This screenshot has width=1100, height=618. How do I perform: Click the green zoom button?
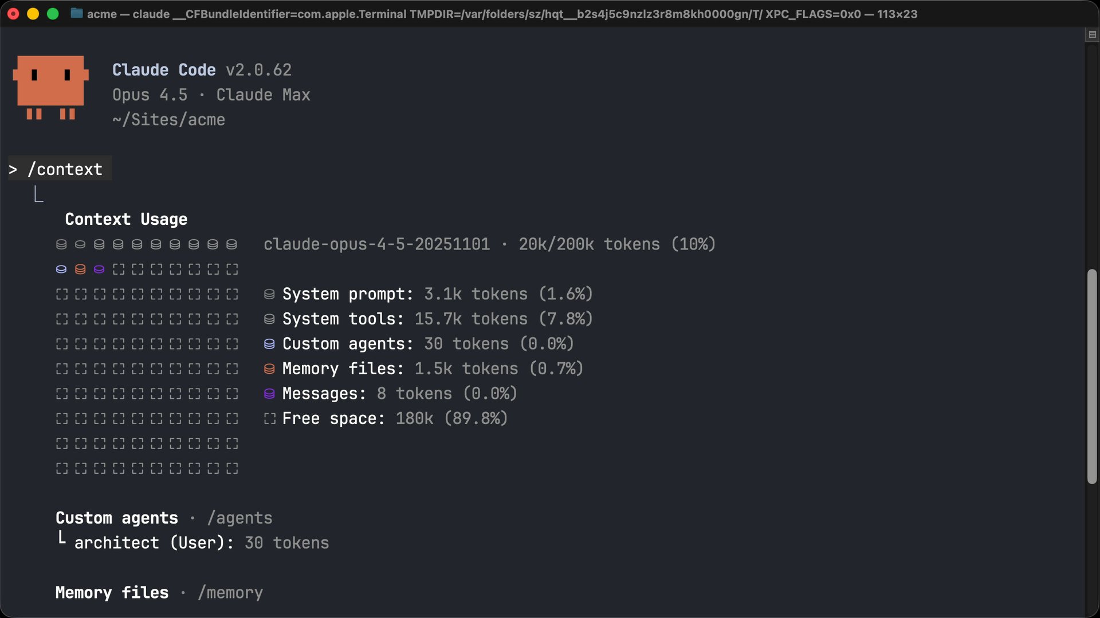point(52,14)
